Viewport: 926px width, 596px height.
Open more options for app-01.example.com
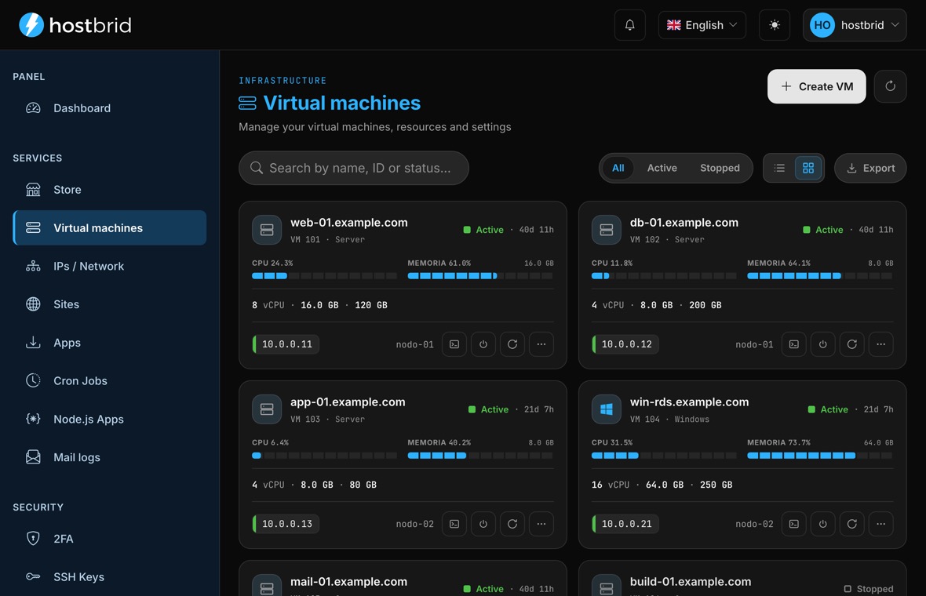pos(541,524)
